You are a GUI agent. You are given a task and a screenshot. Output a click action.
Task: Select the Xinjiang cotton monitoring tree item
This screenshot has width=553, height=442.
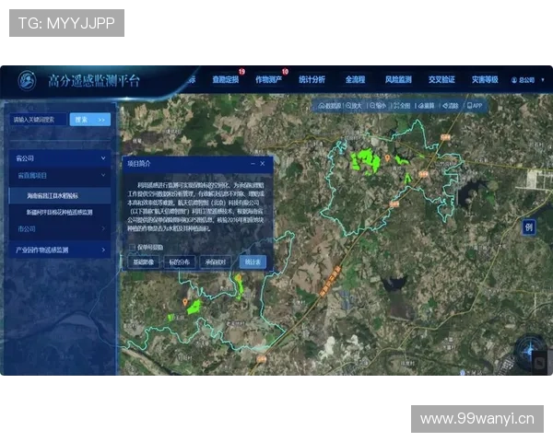[60, 212]
